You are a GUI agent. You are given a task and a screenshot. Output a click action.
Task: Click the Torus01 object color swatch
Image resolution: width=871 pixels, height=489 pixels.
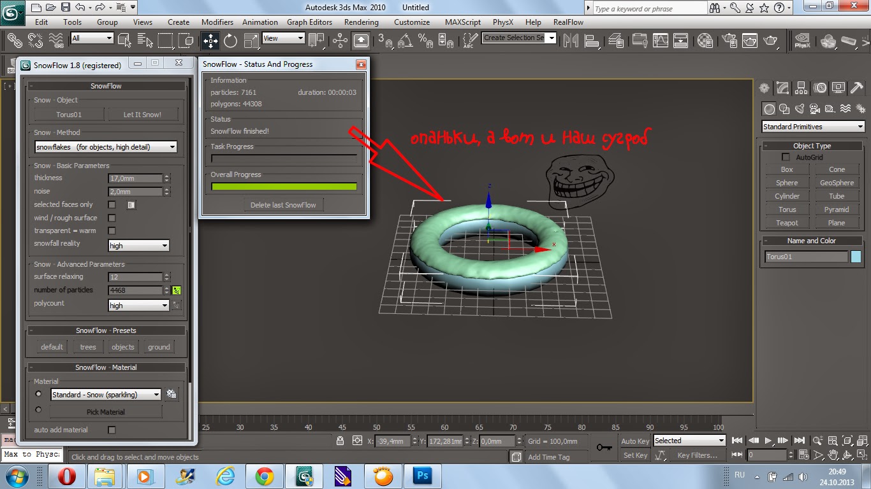pyautogui.click(x=856, y=257)
